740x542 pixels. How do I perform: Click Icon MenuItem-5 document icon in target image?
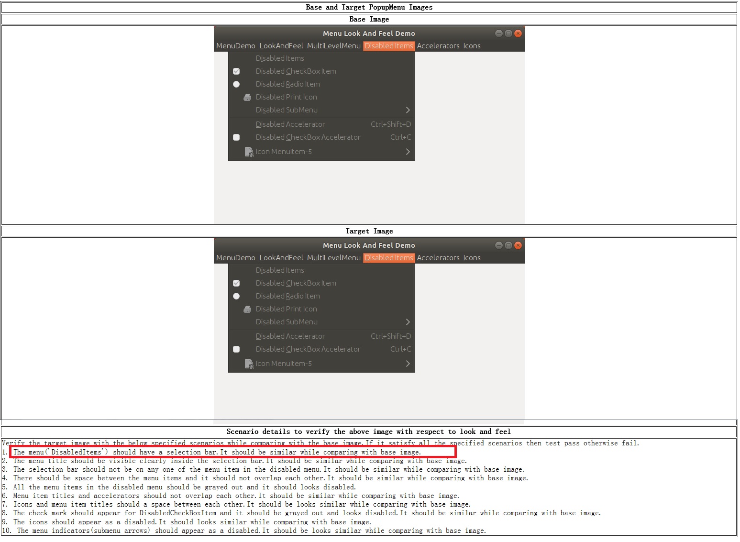tap(249, 364)
